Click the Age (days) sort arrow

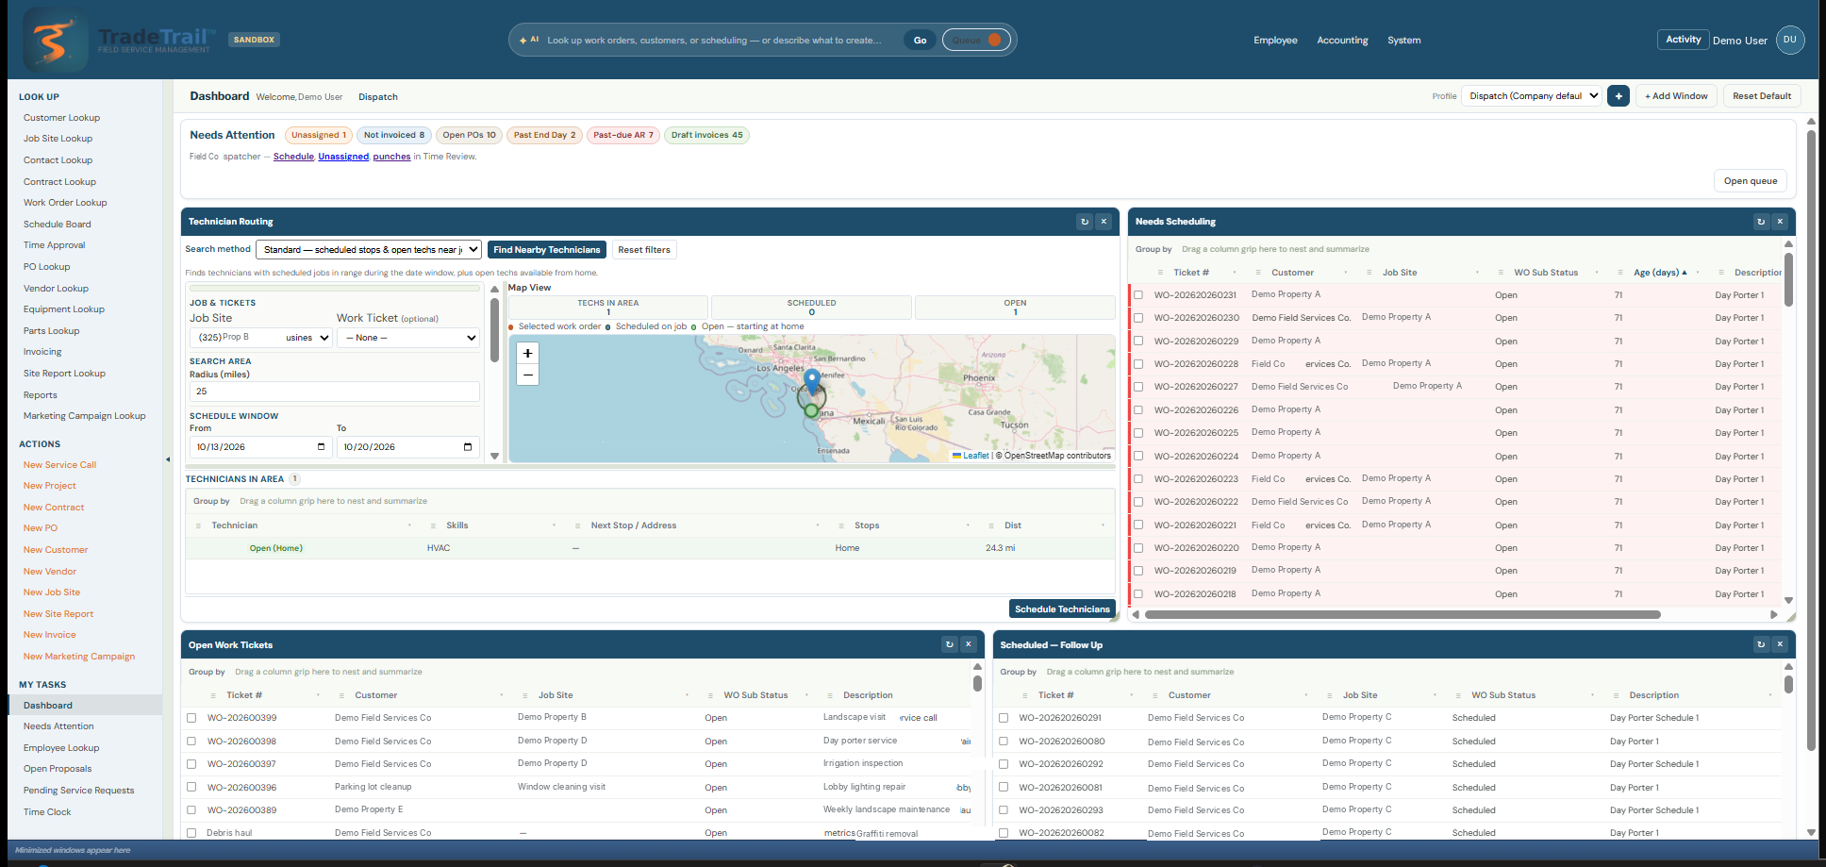[x=1685, y=273]
